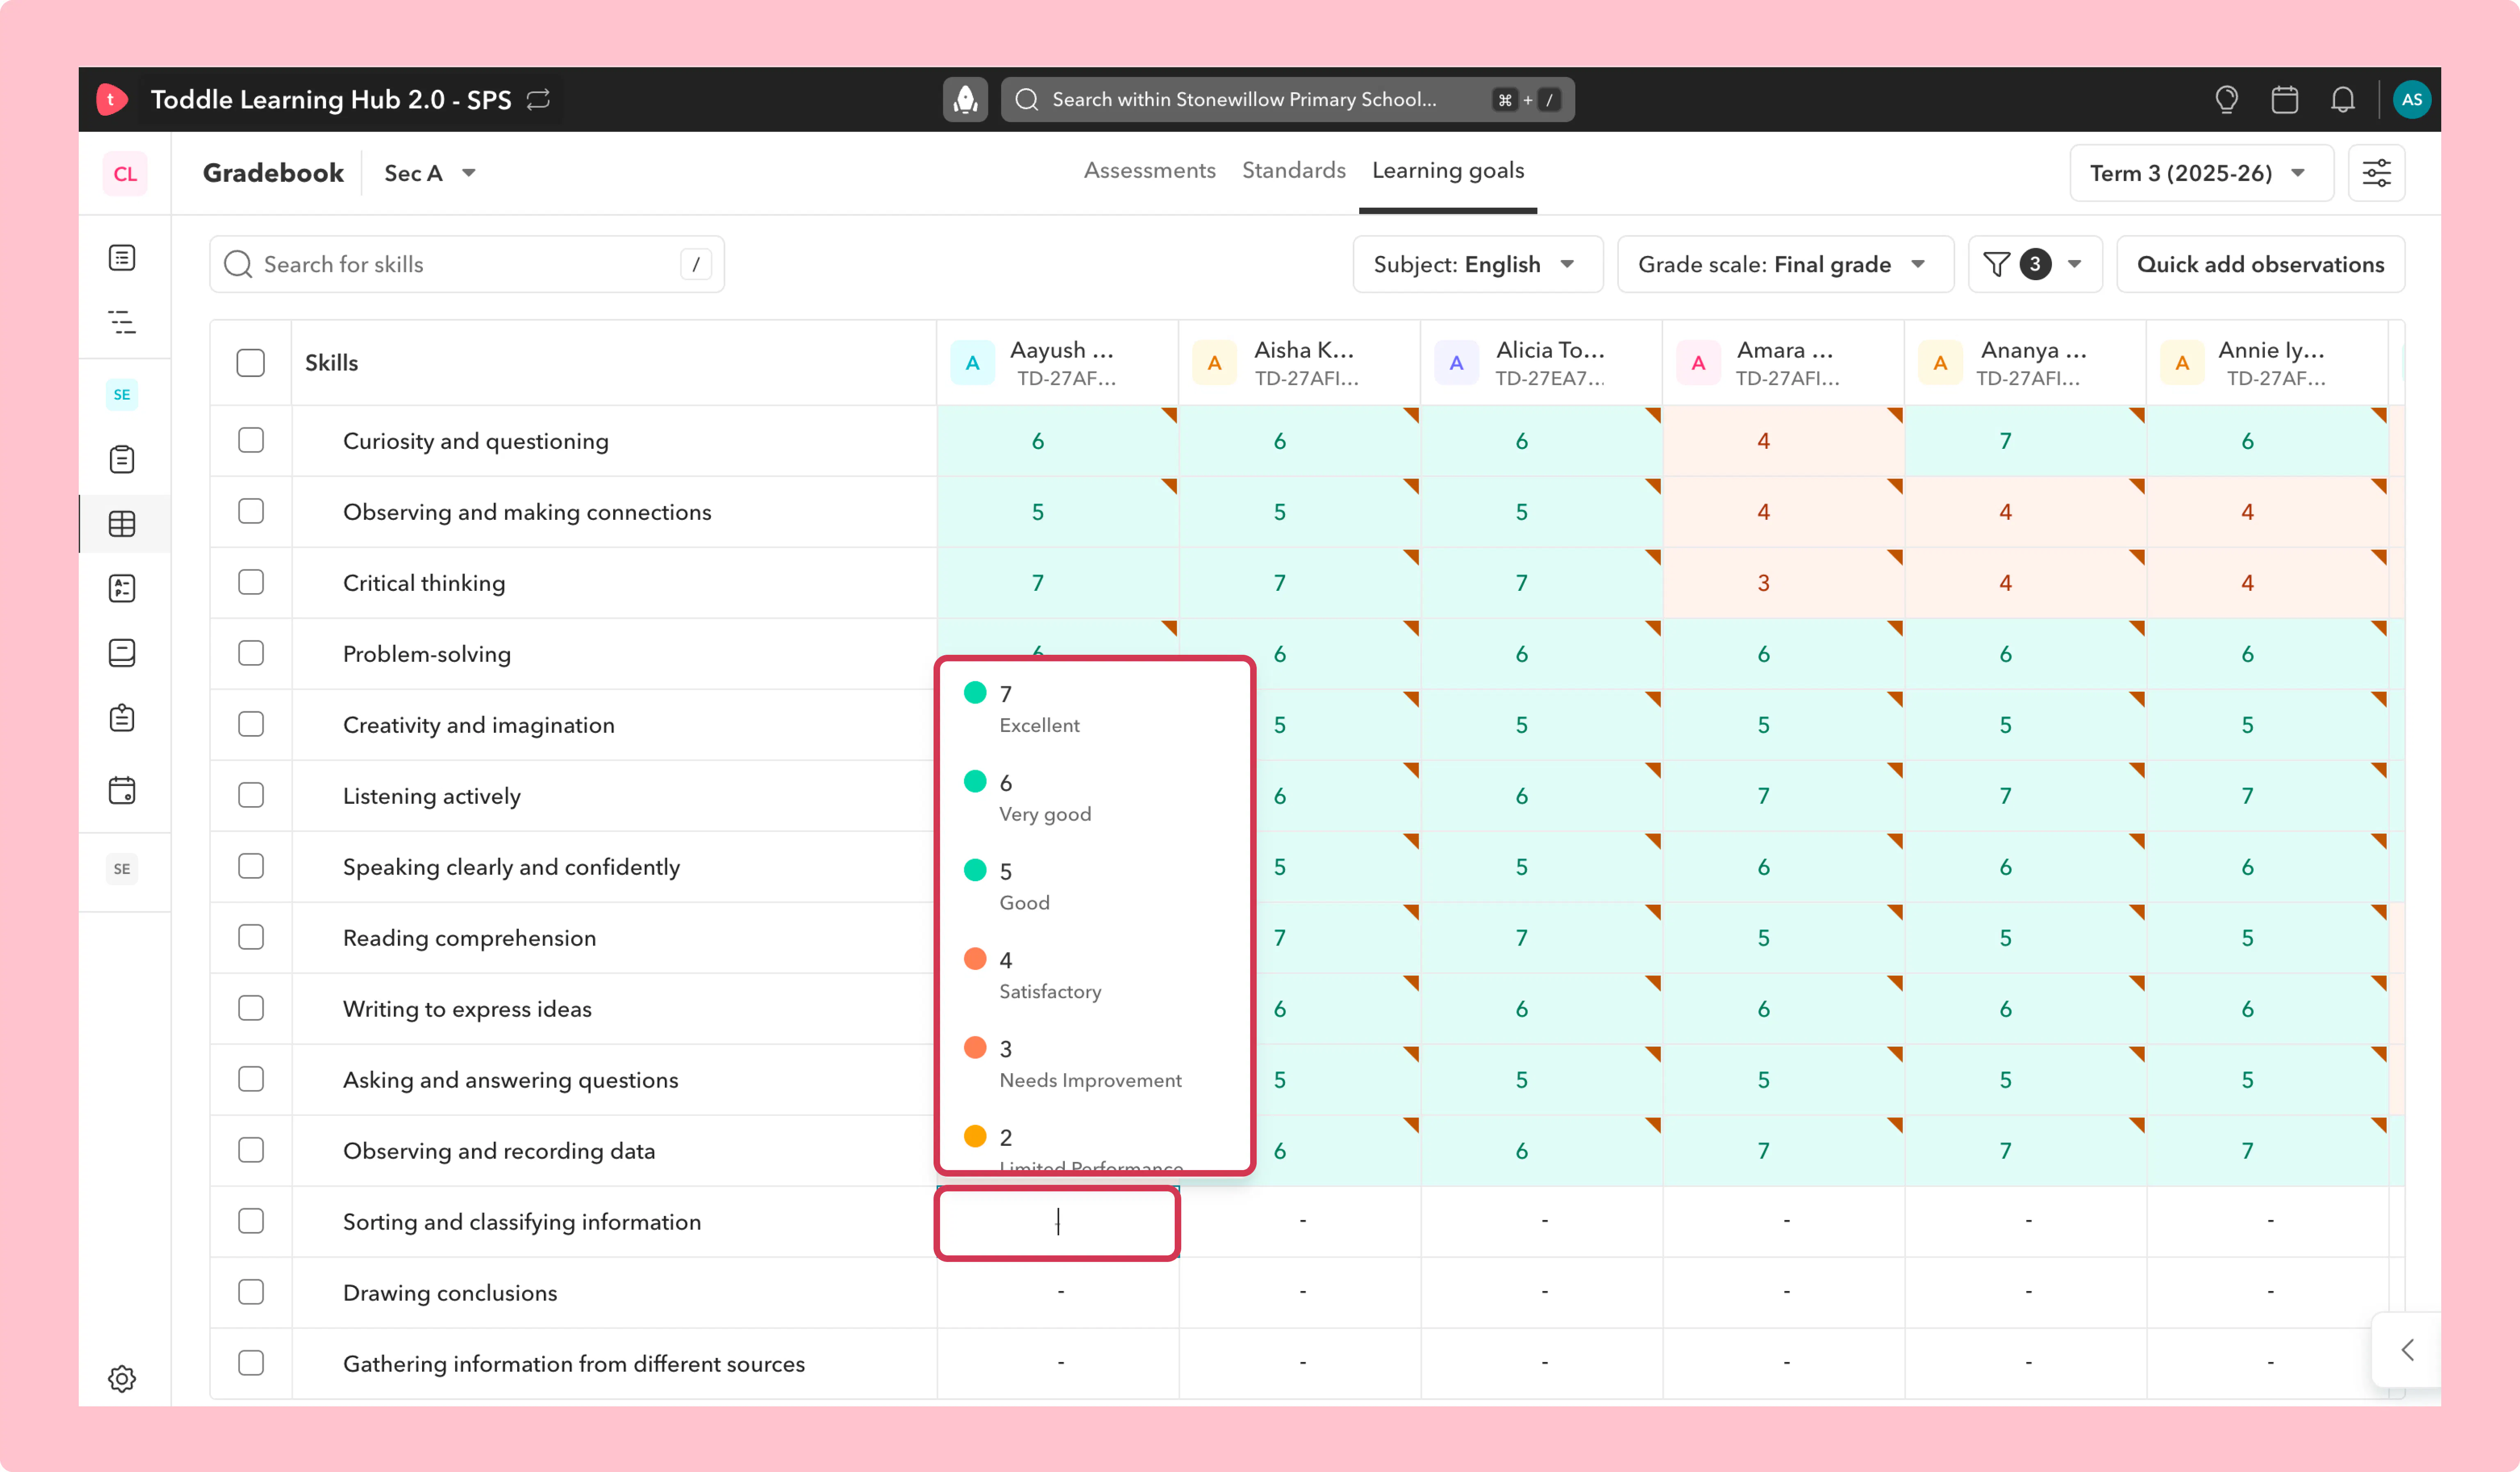Check the Problem-solving row
The image size is (2520, 1472).
click(251, 653)
